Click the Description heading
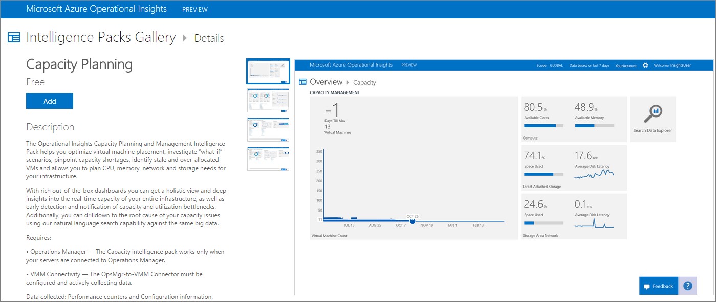This screenshot has width=716, height=302. click(50, 127)
